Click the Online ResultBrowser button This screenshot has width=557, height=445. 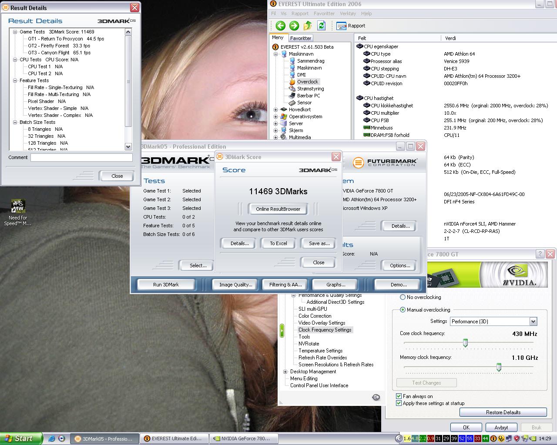[x=278, y=209]
